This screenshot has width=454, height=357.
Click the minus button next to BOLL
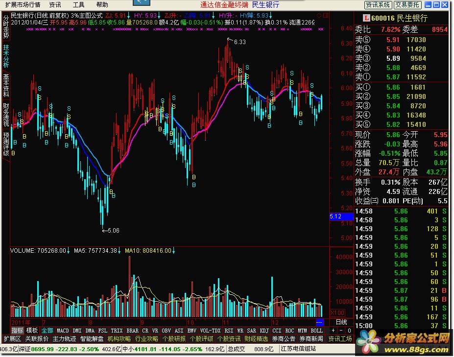tap(341, 331)
